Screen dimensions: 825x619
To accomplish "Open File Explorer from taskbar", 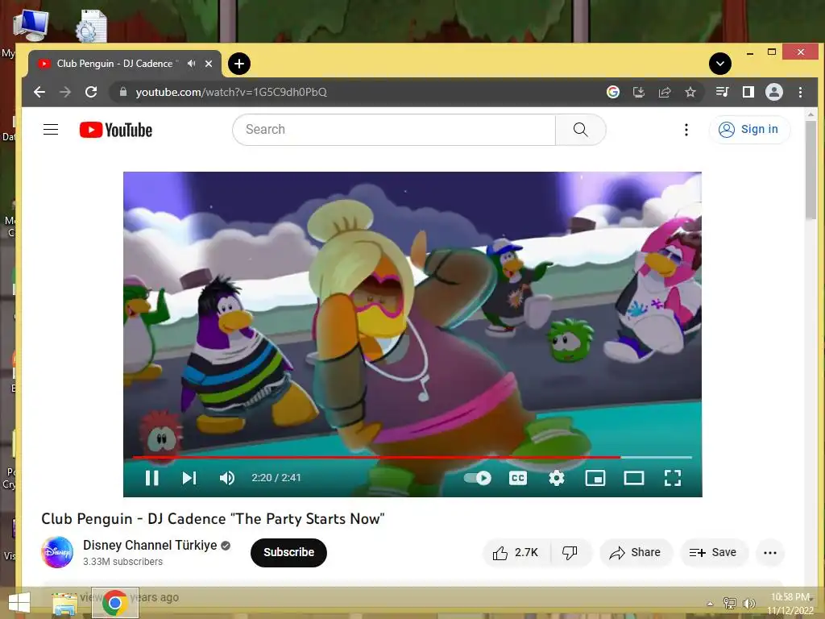I will (x=64, y=603).
